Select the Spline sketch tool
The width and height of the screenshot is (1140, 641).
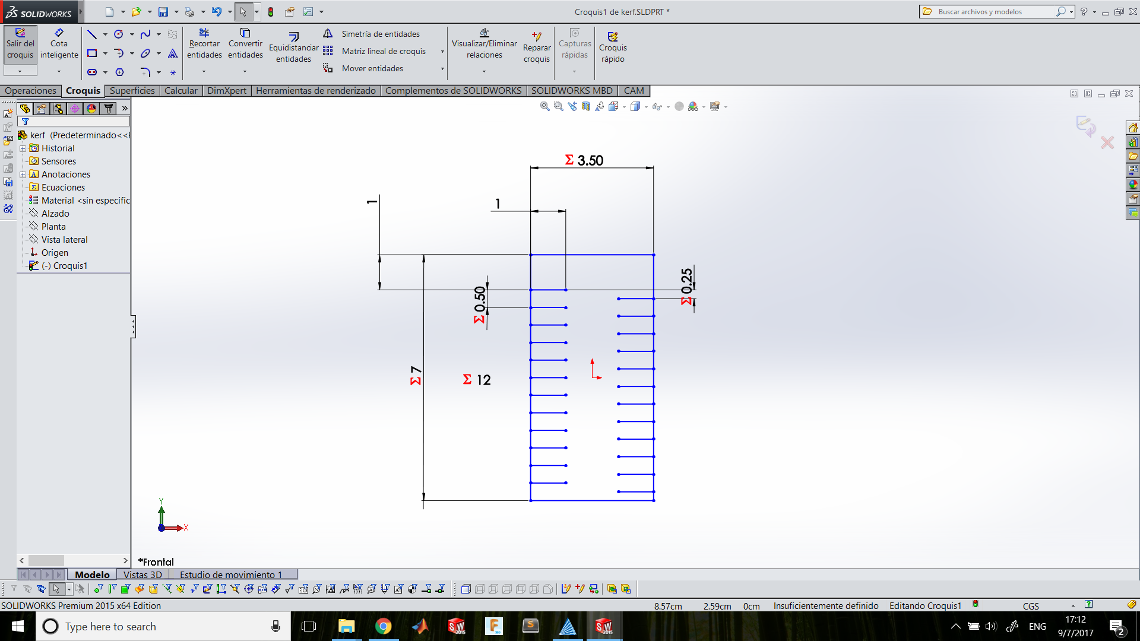pos(145,34)
